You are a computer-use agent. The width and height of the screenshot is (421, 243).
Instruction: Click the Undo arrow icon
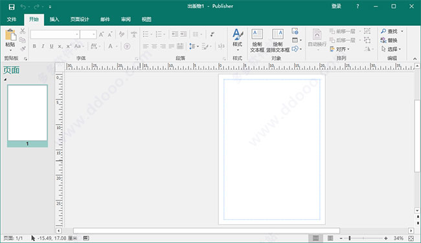tap(23, 6)
